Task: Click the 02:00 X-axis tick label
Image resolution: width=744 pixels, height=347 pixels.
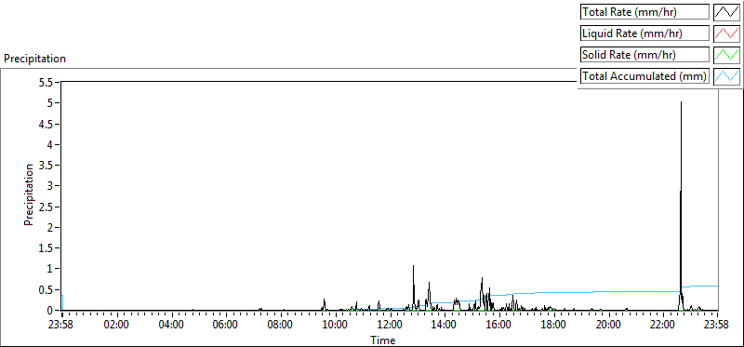Action: (x=116, y=326)
